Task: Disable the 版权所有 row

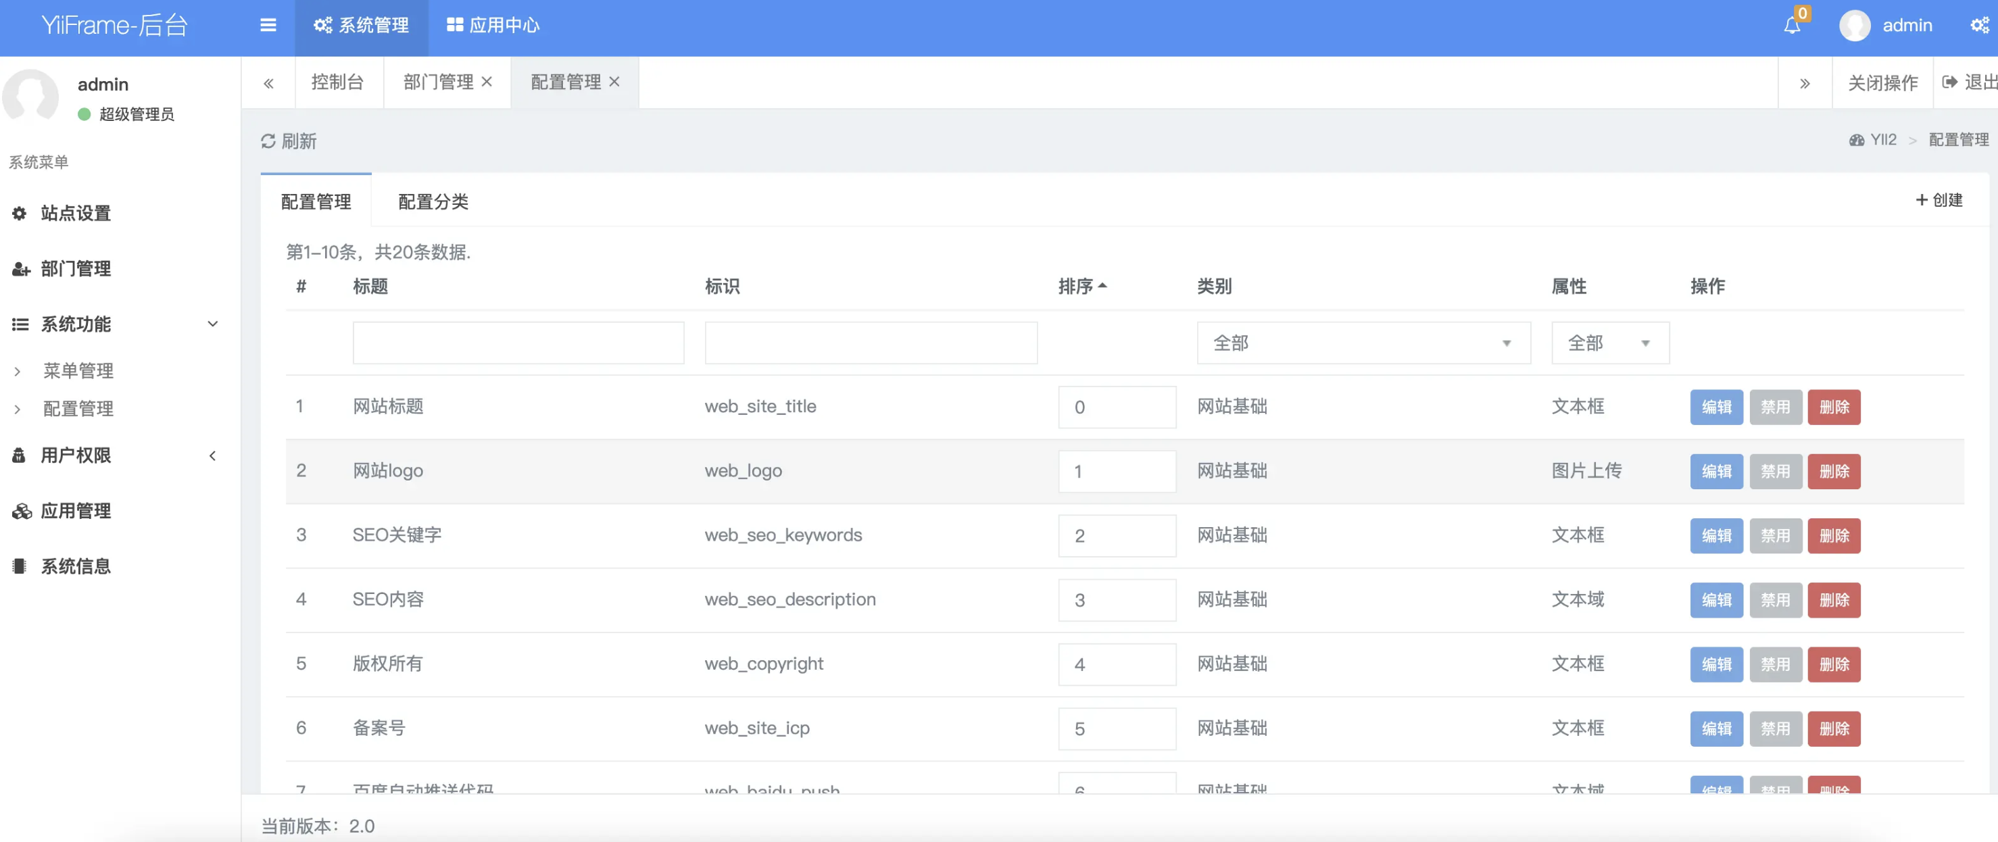Action: coord(1776,664)
